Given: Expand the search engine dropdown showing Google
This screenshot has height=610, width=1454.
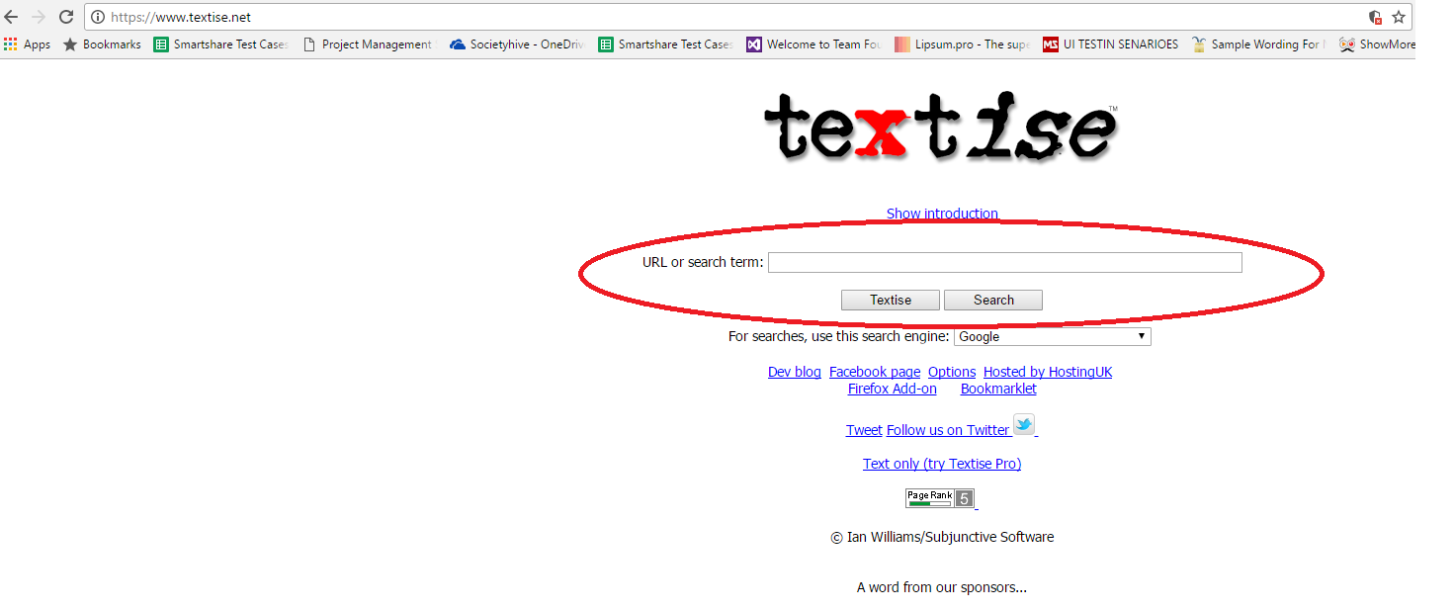Looking at the screenshot, I should pos(1053,336).
